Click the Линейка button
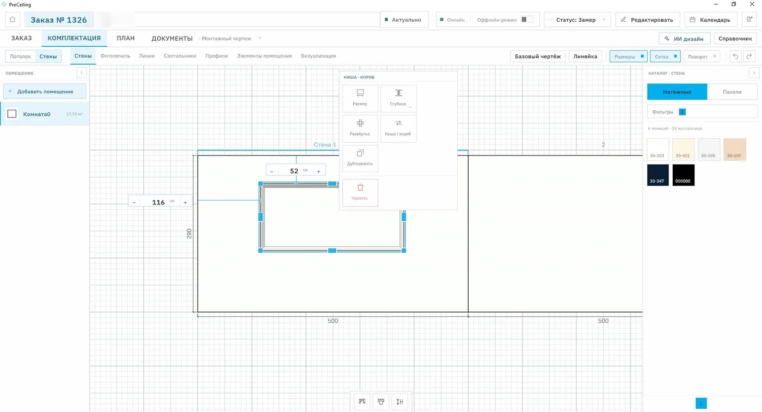This screenshot has height=412, width=762. tap(585, 56)
